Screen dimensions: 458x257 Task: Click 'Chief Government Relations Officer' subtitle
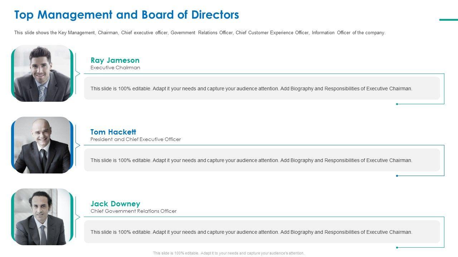pos(133,211)
